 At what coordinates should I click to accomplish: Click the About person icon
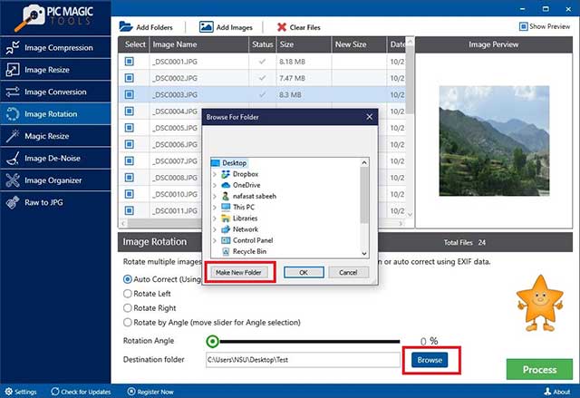coord(547,392)
